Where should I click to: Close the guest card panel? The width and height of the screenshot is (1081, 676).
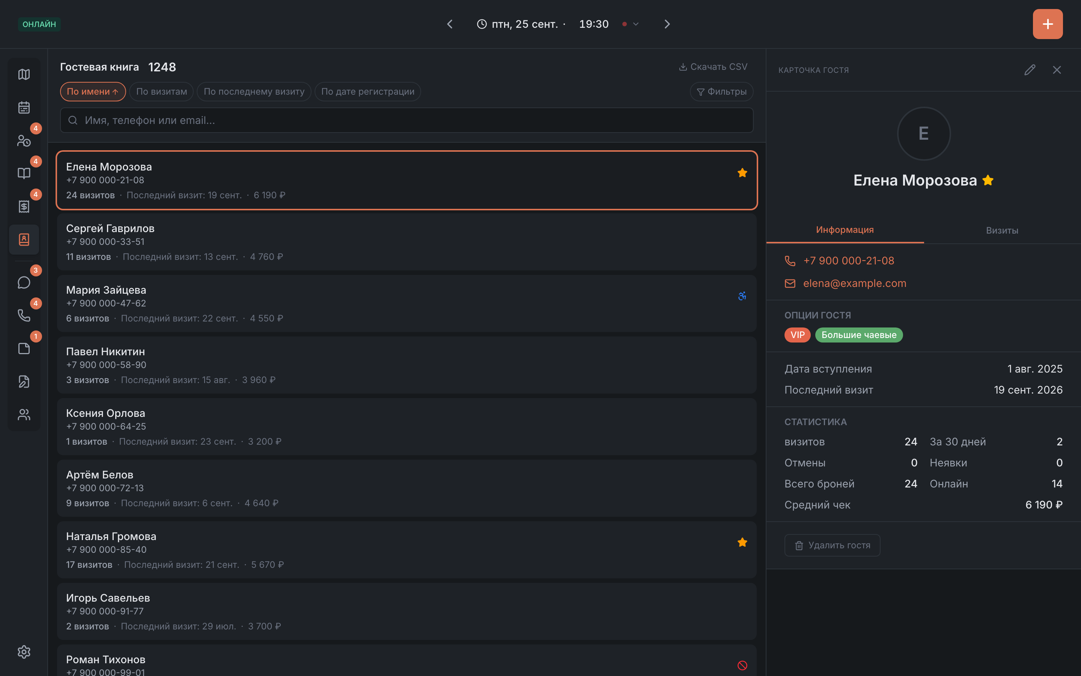[1057, 70]
